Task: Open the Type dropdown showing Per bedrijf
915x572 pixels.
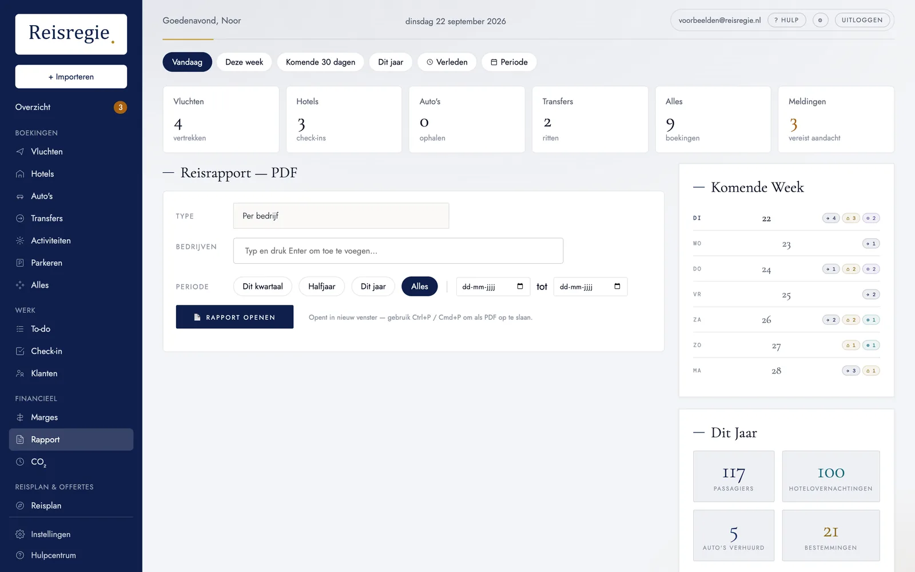Action: [341, 216]
